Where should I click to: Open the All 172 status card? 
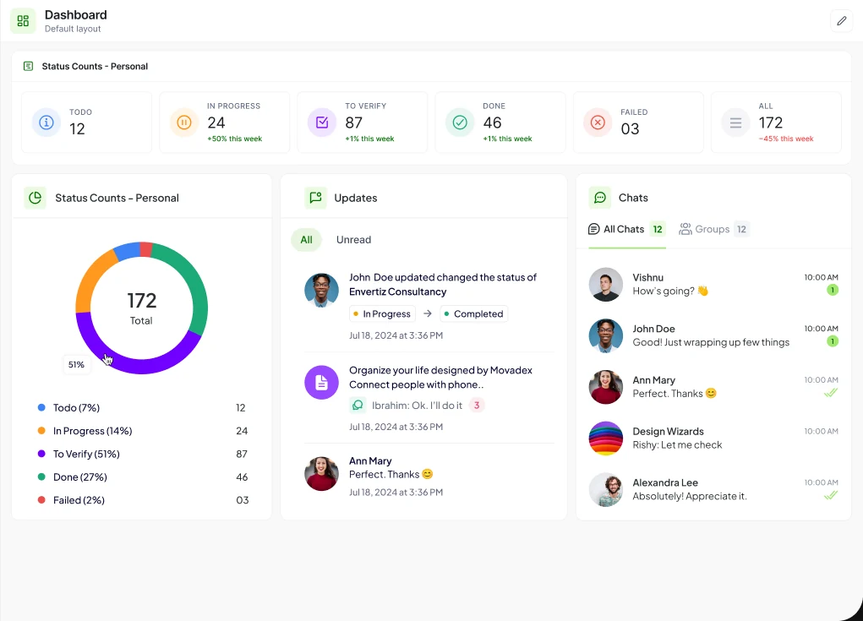point(776,123)
